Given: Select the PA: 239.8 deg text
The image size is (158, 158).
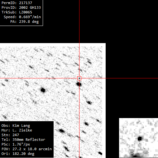Looking at the screenshot, I should (25, 22).
